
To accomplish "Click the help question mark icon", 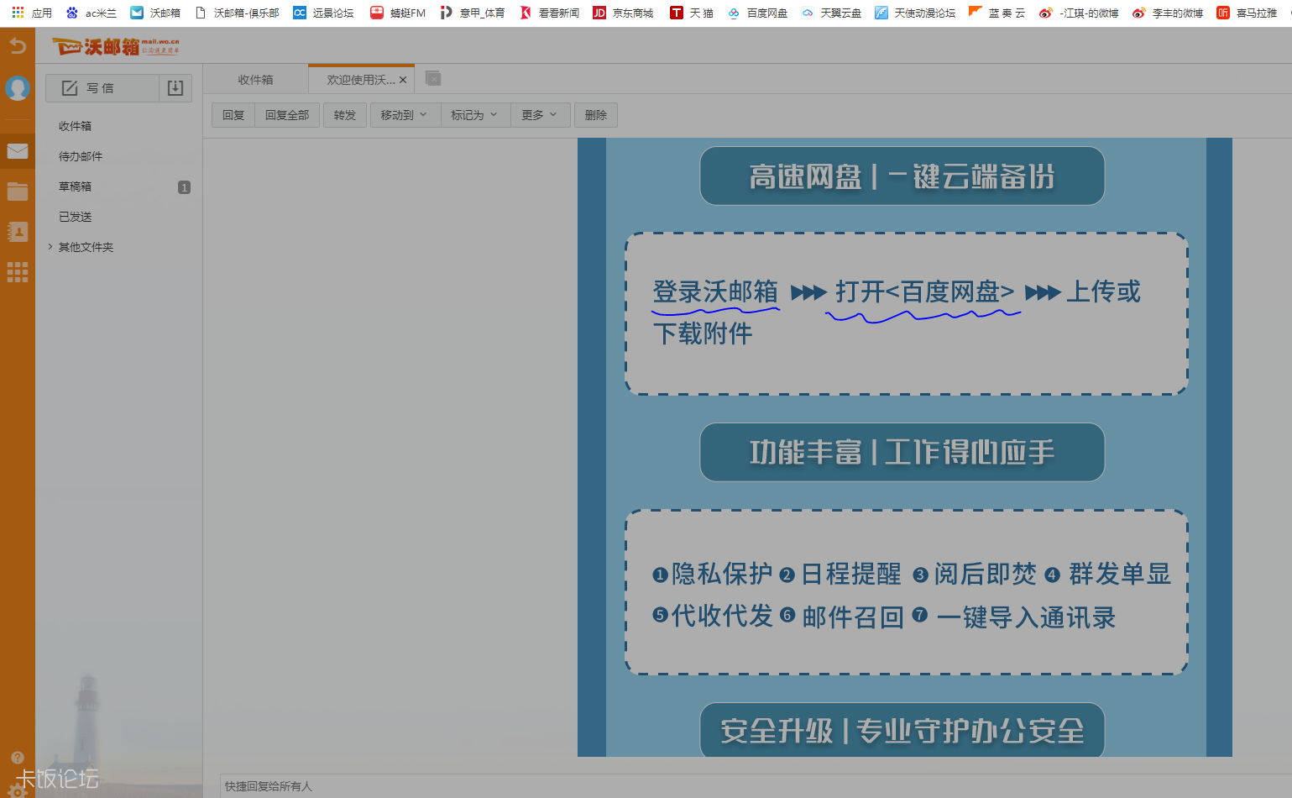I will pyautogui.click(x=18, y=758).
